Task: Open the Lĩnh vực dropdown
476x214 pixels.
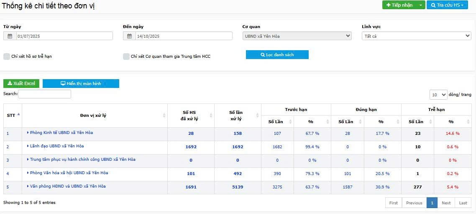Action: (416, 36)
